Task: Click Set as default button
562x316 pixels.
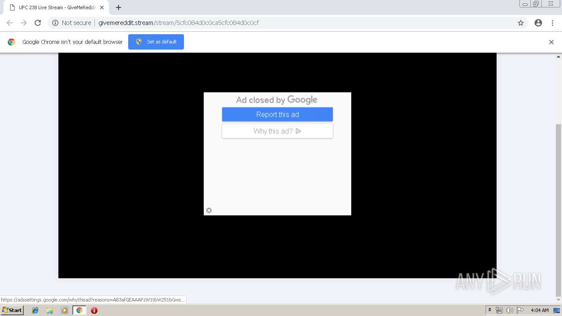Action: (156, 42)
